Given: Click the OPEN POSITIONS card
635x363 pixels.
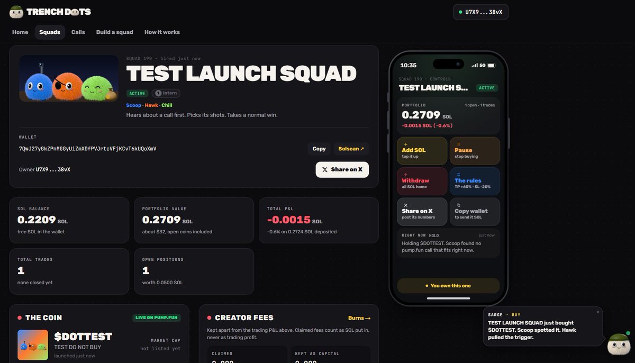Looking at the screenshot, I should tap(194, 271).
